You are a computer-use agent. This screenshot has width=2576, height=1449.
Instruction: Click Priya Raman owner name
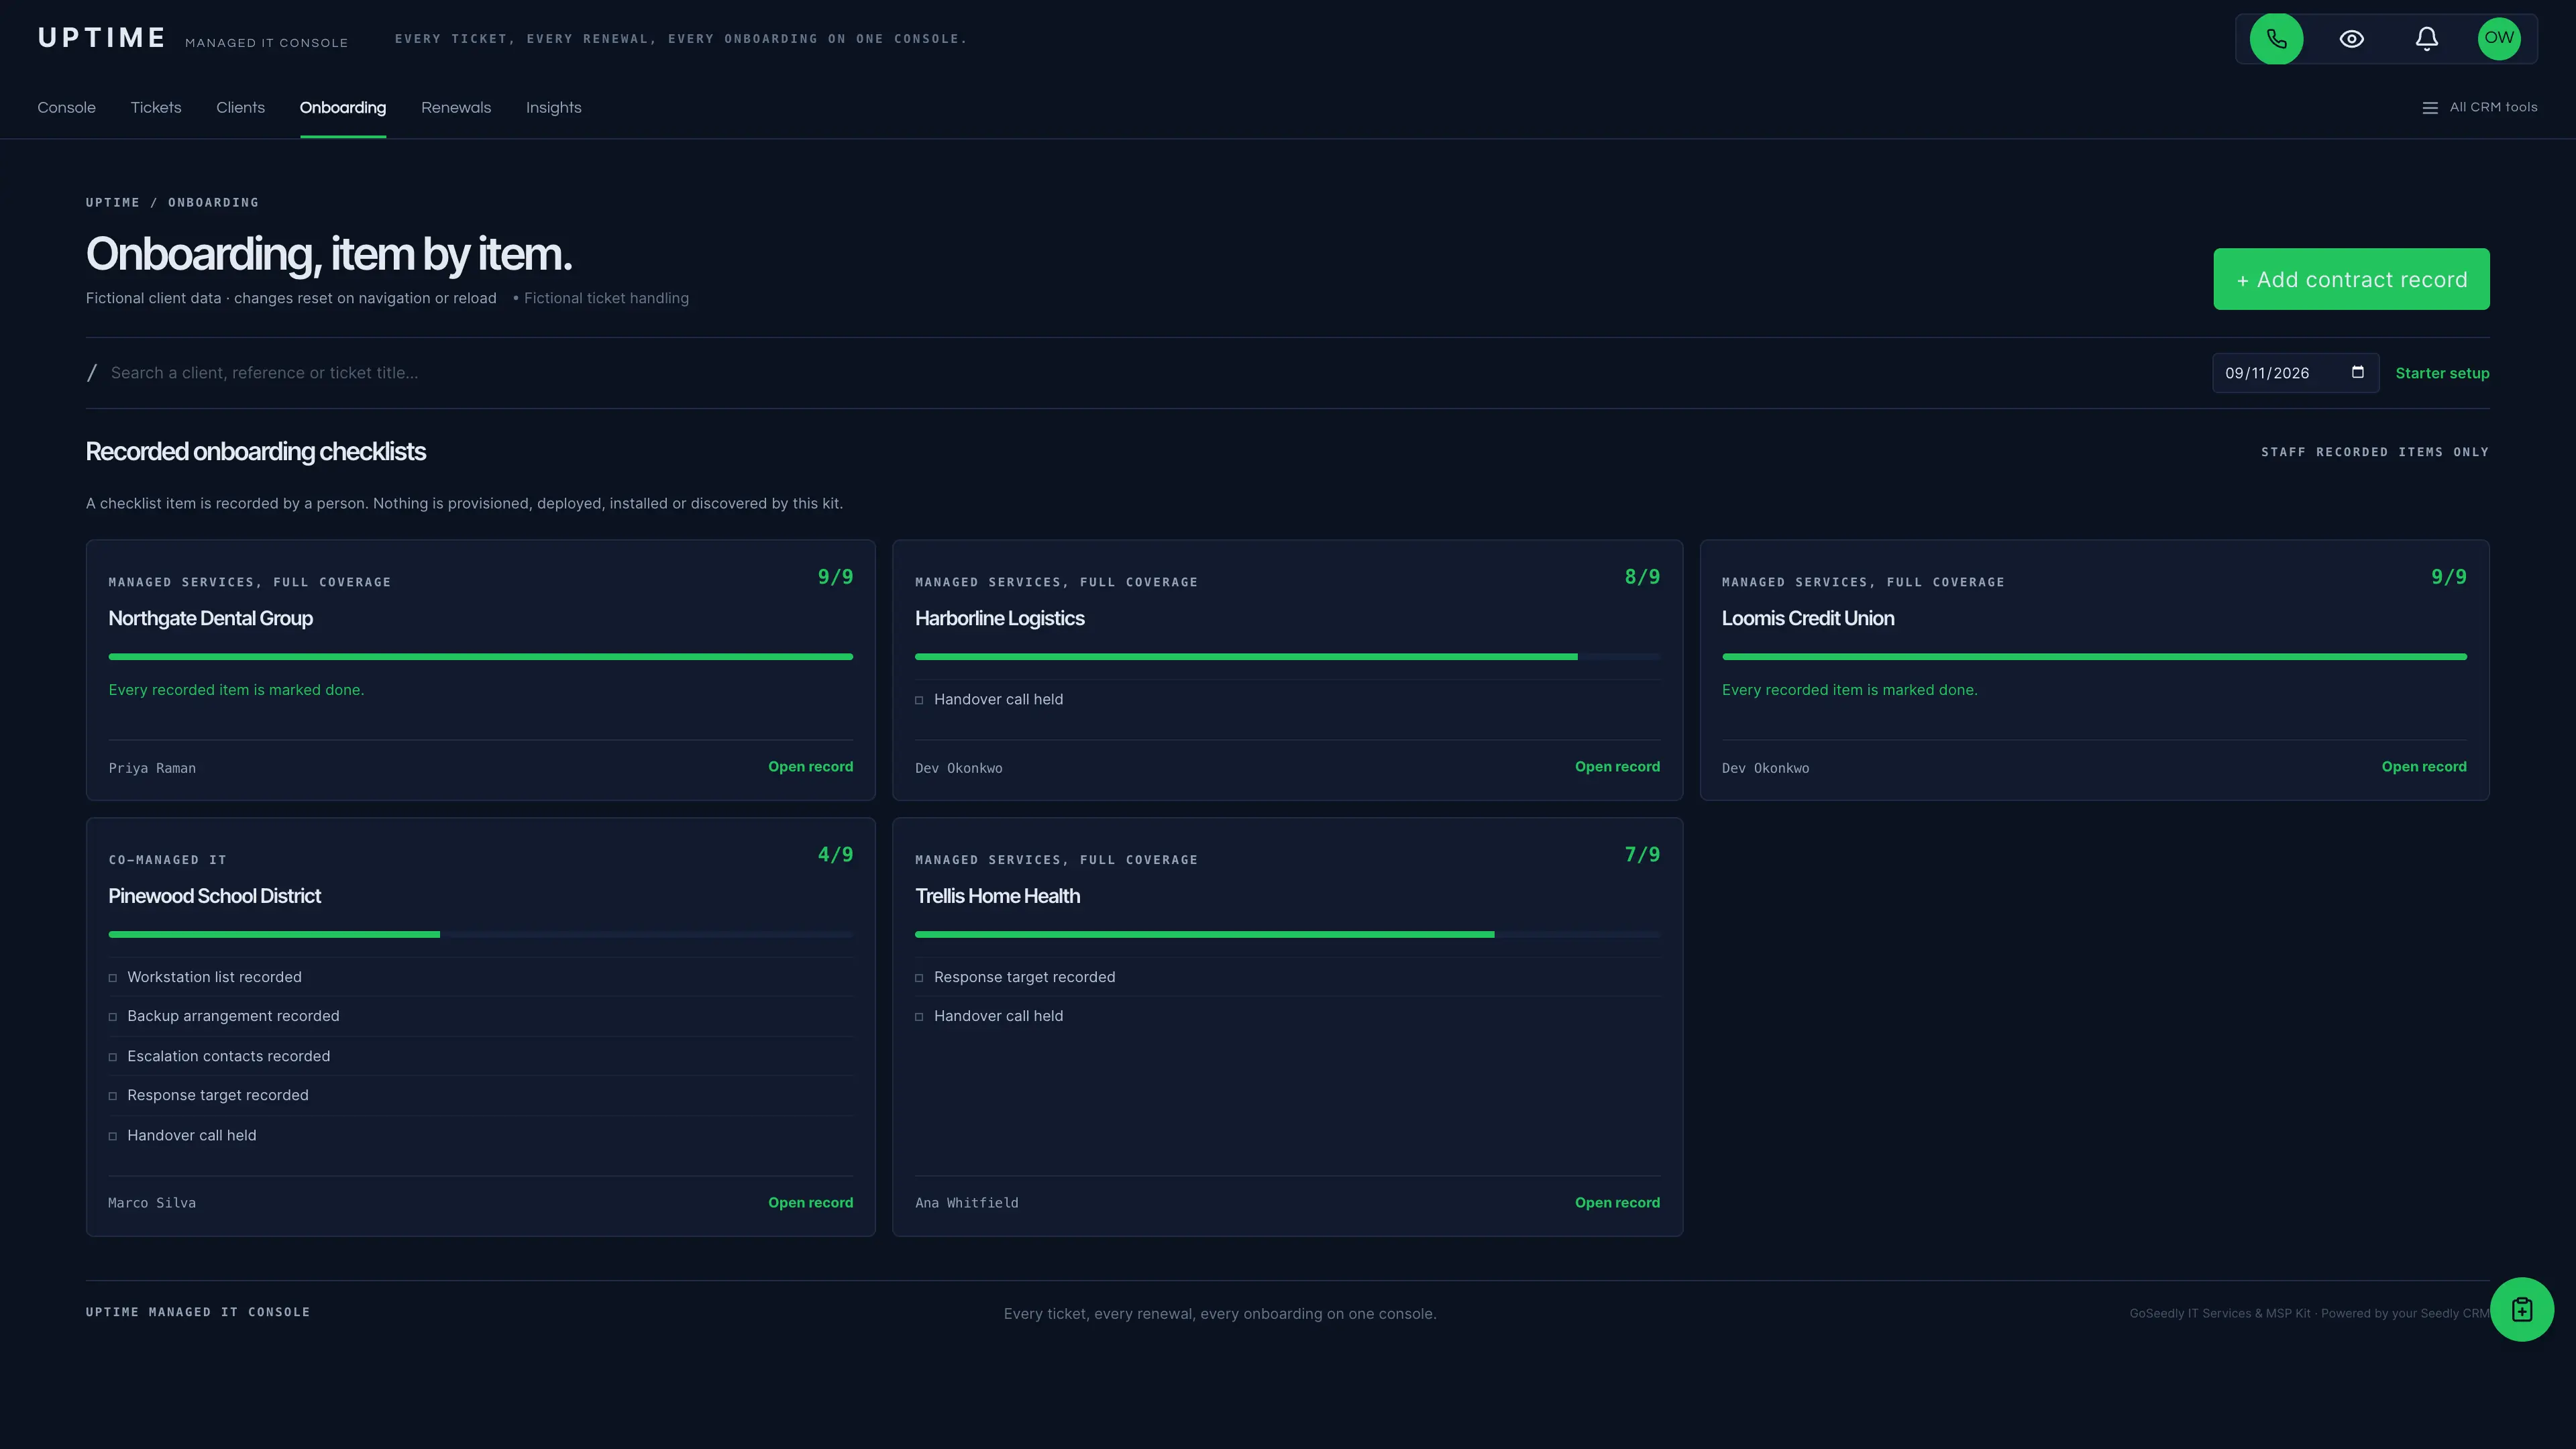coord(152,768)
